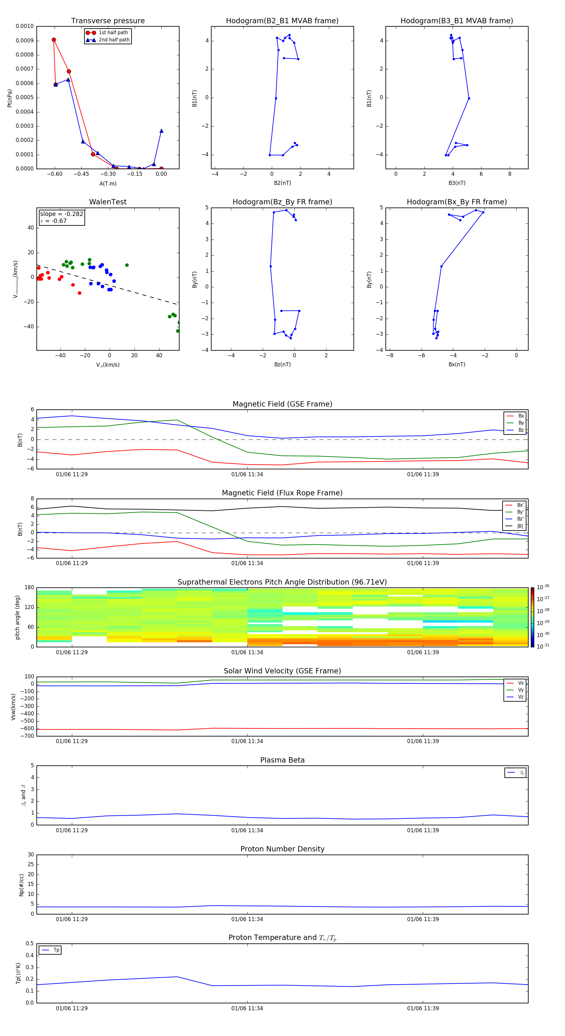Click the 'Hodogram(Bx_By FR frame)' title
Screen dimensions: 565x1036
[457, 202]
